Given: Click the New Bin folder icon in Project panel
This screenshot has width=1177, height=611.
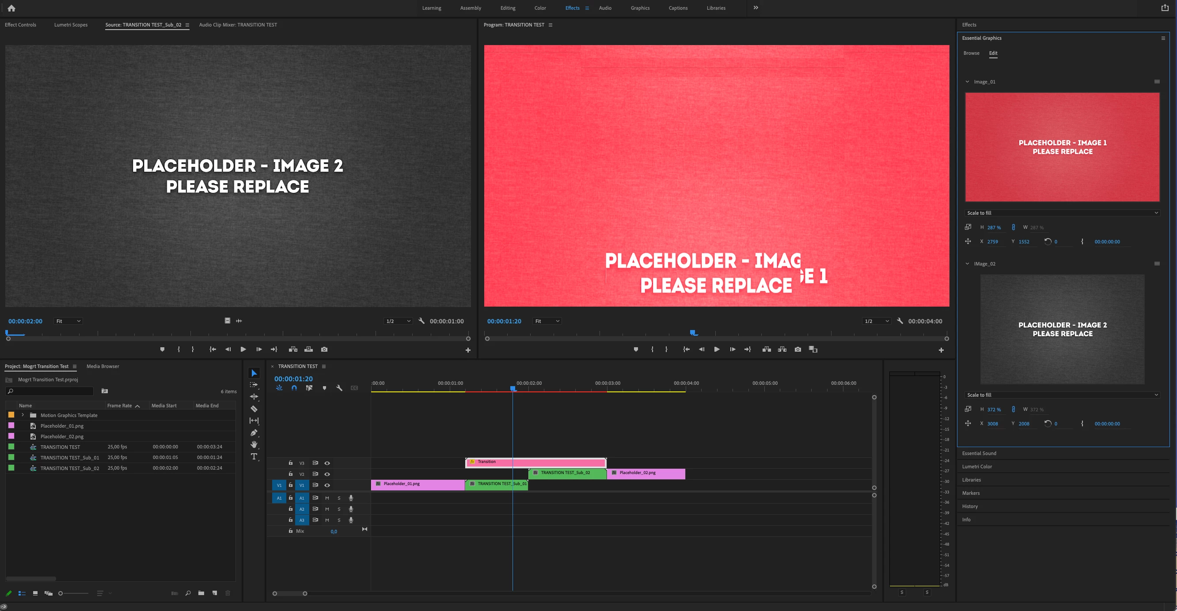Looking at the screenshot, I should point(201,593).
